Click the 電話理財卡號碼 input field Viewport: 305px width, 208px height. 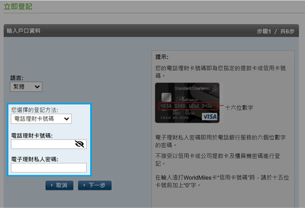point(43,144)
